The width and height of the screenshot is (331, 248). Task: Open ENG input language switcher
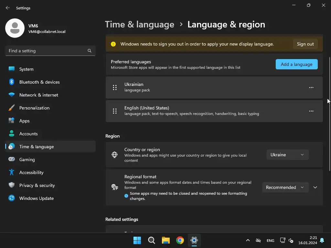pyautogui.click(x=271, y=240)
